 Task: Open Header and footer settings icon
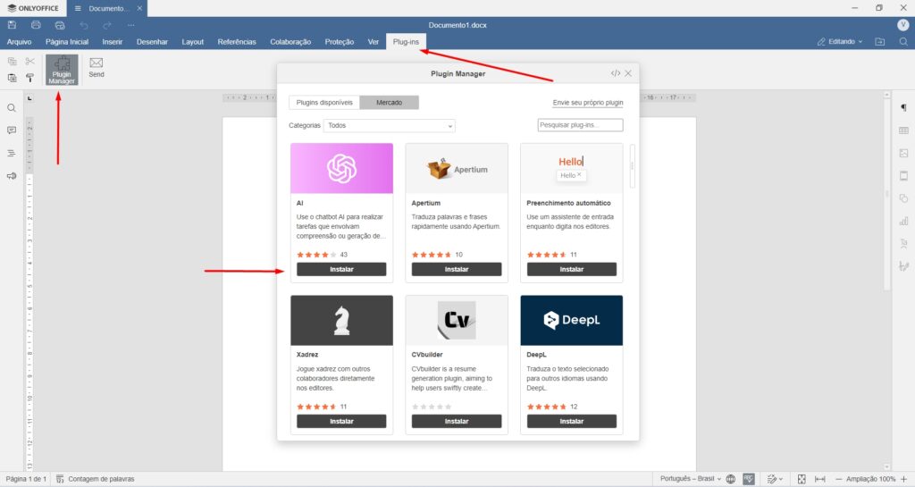[903, 175]
